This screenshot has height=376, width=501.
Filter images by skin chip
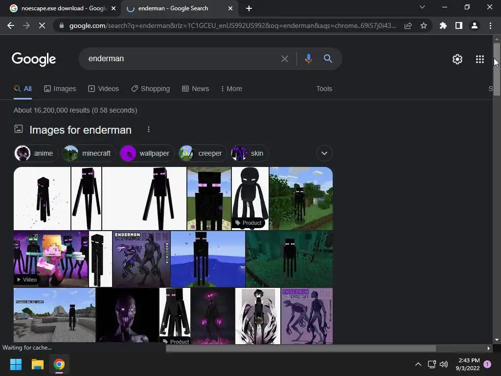249,153
